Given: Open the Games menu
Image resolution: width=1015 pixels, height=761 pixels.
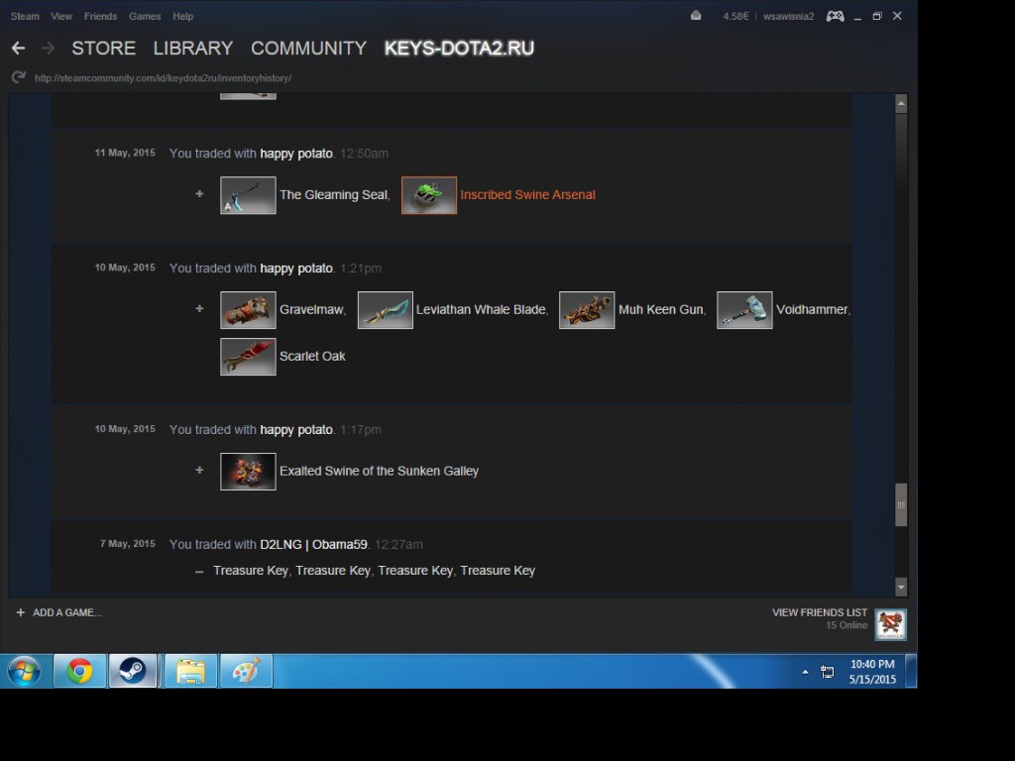Looking at the screenshot, I should point(145,16).
